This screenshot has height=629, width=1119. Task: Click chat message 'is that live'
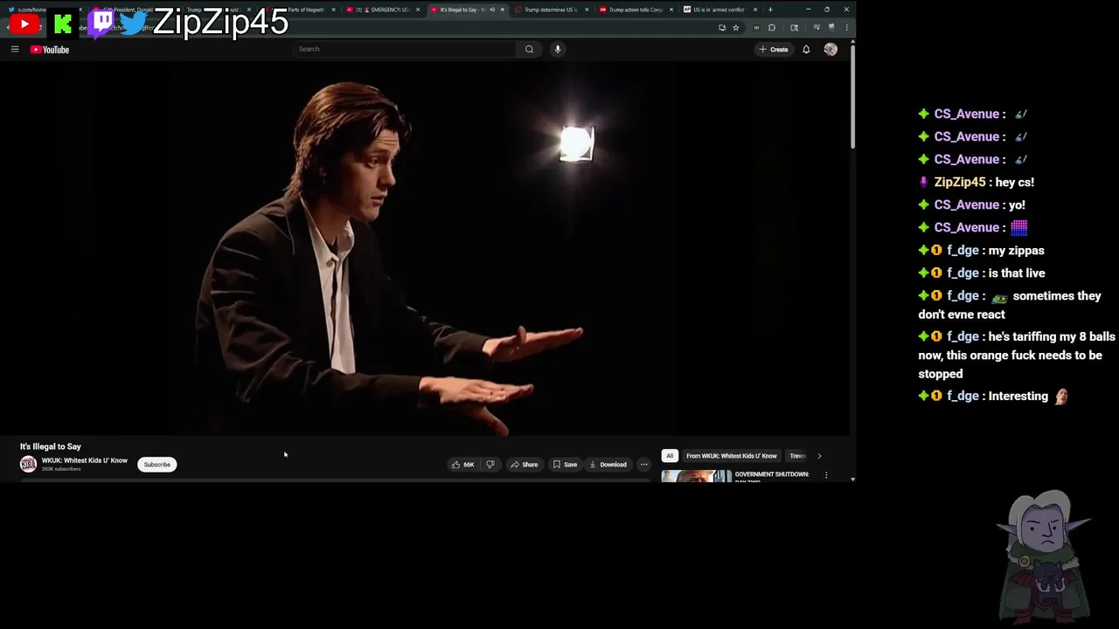(1017, 273)
